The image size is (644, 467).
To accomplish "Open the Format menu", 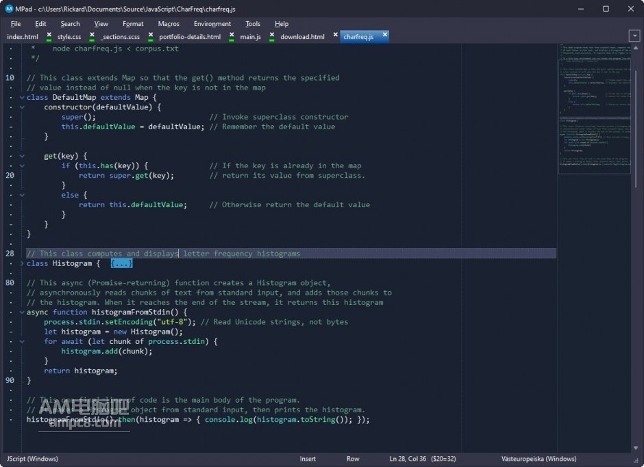I will [133, 24].
